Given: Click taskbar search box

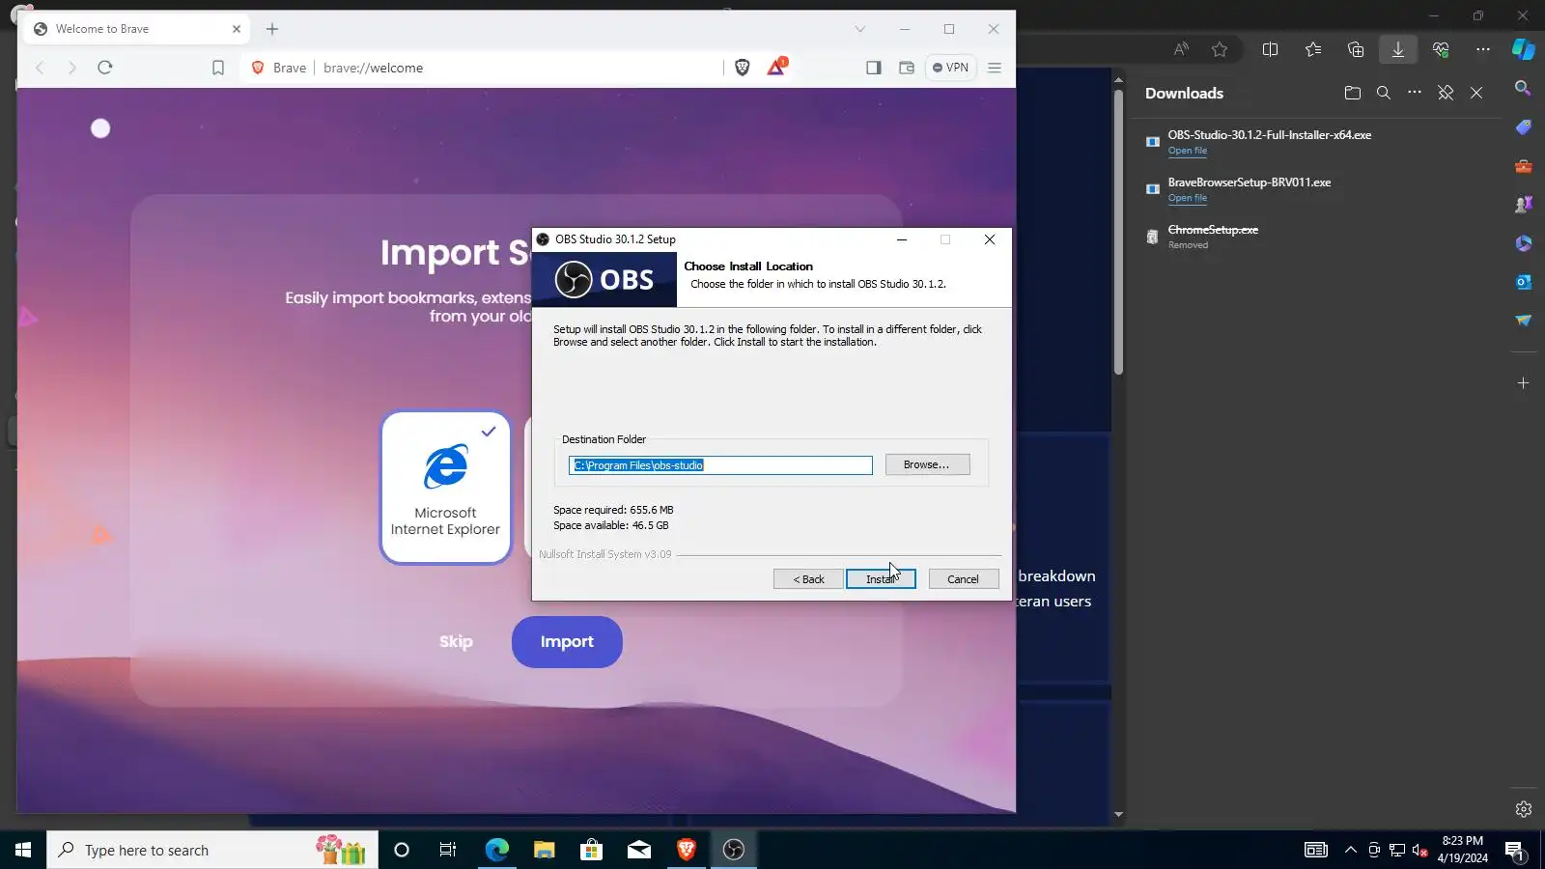Looking at the screenshot, I should [x=212, y=850].
